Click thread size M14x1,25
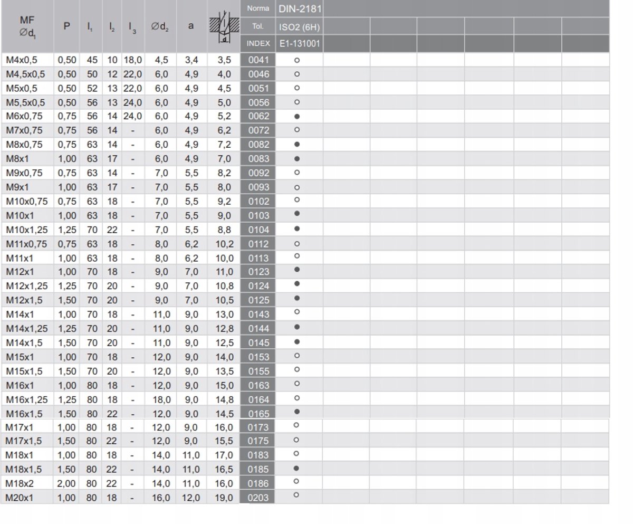Viewport: 633px width, 524px height. coord(26,329)
